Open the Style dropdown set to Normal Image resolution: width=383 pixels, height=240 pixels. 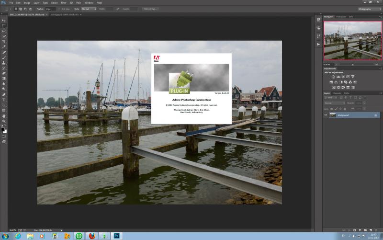[89, 9]
